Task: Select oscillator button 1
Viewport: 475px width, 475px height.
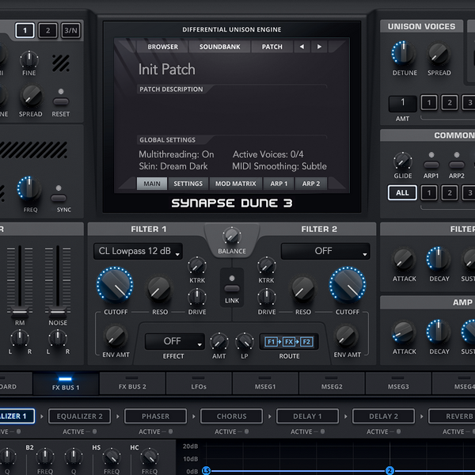Action: coord(25,30)
